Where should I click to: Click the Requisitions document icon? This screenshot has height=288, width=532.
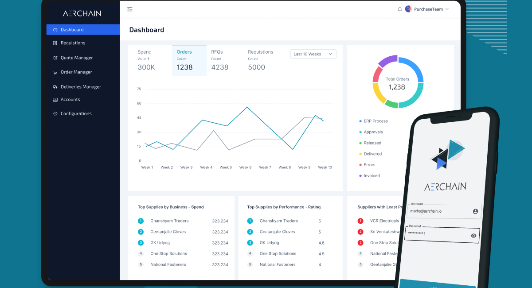pyautogui.click(x=55, y=43)
